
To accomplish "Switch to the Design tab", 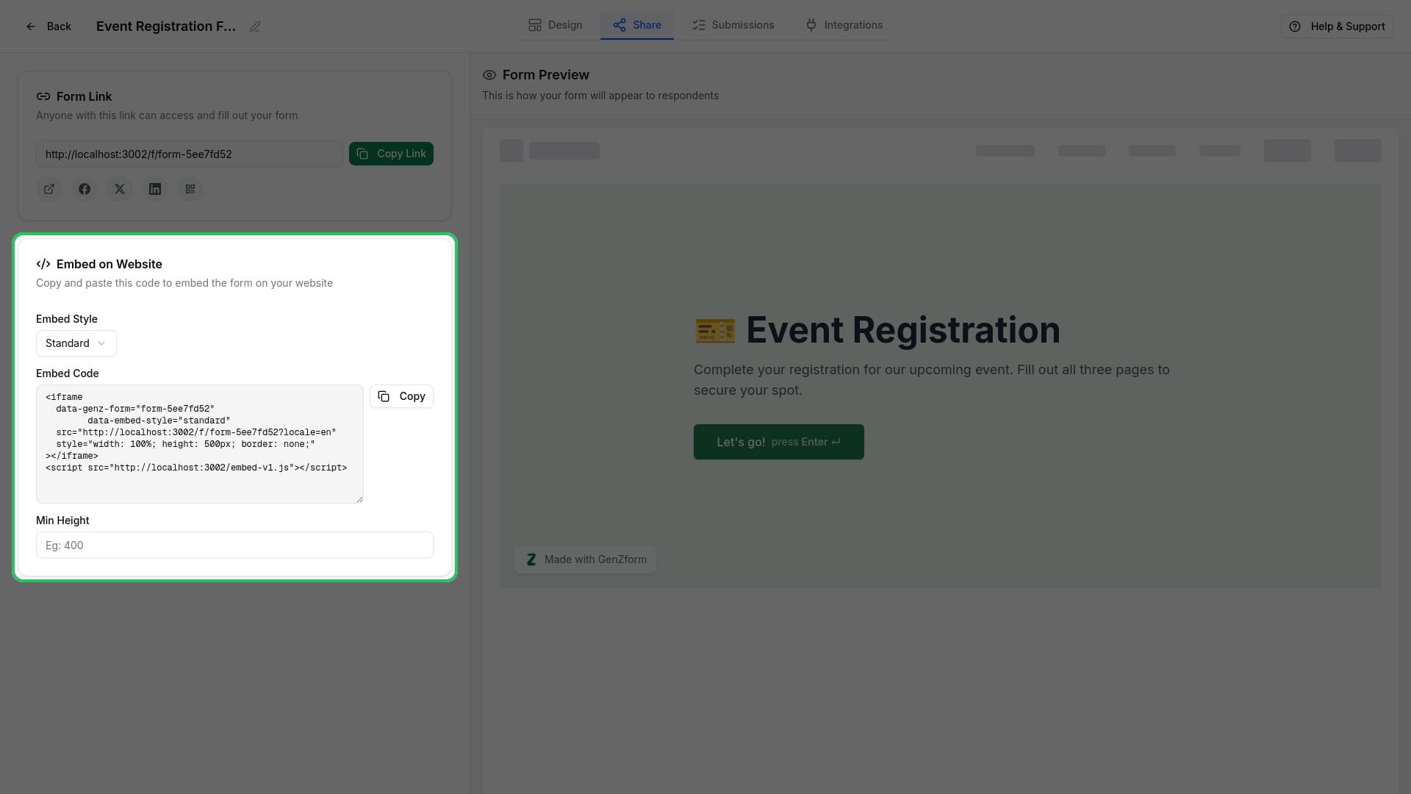I will click(x=555, y=24).
